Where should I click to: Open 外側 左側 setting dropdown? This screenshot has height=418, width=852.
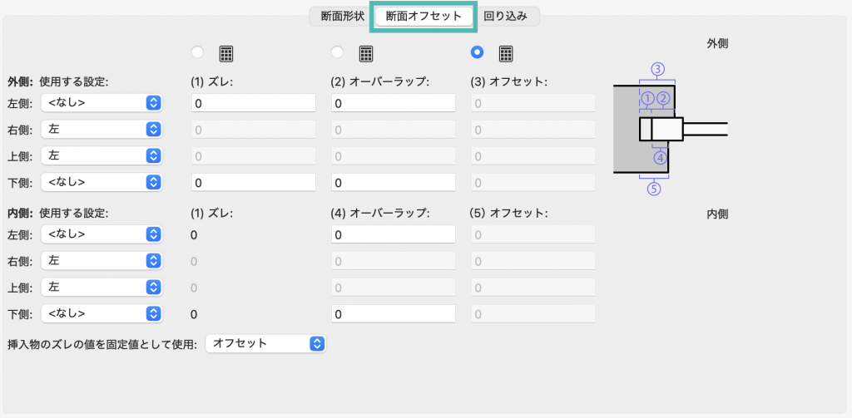[x=102, y=102]
